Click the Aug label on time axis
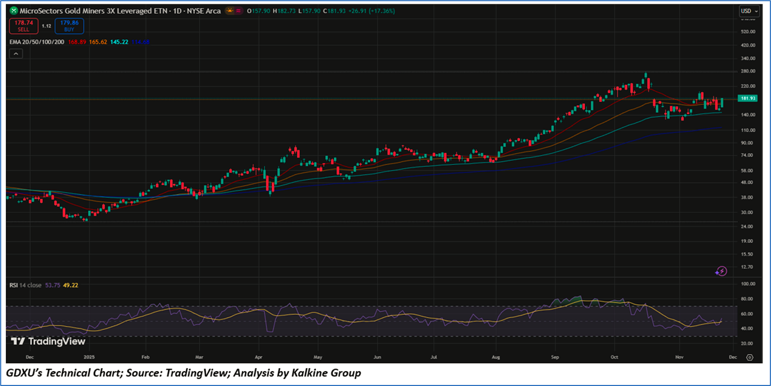The height and width of the screenshot is (386, 771). pos(495,357)
